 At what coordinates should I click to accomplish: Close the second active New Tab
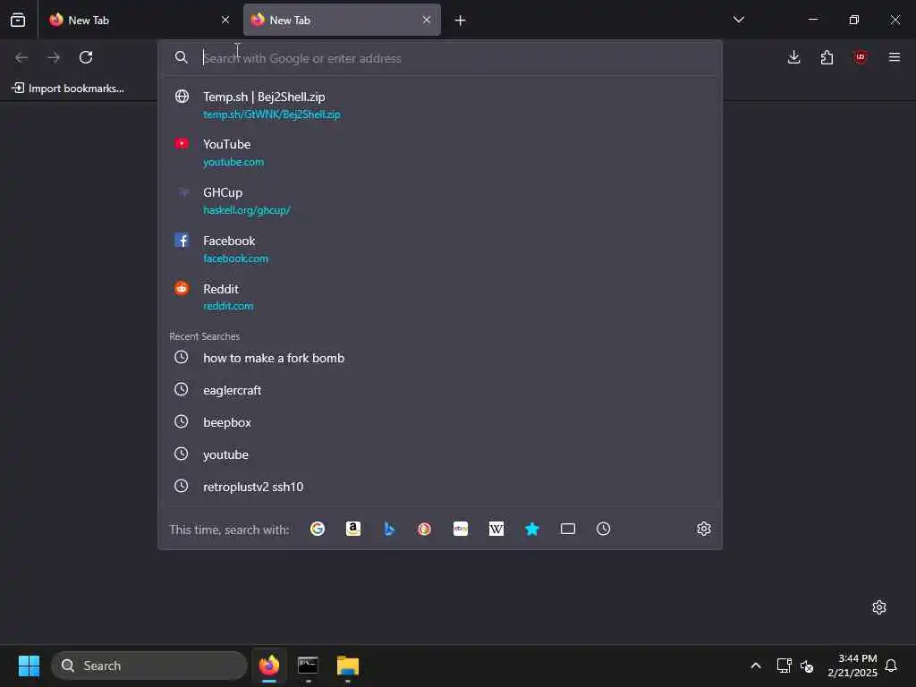click(427, 20)
